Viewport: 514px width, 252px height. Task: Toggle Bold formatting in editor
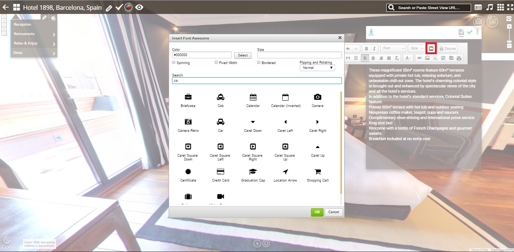[x=366, y=49]
